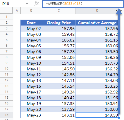Click closing price 166.02

click(59, 40)
